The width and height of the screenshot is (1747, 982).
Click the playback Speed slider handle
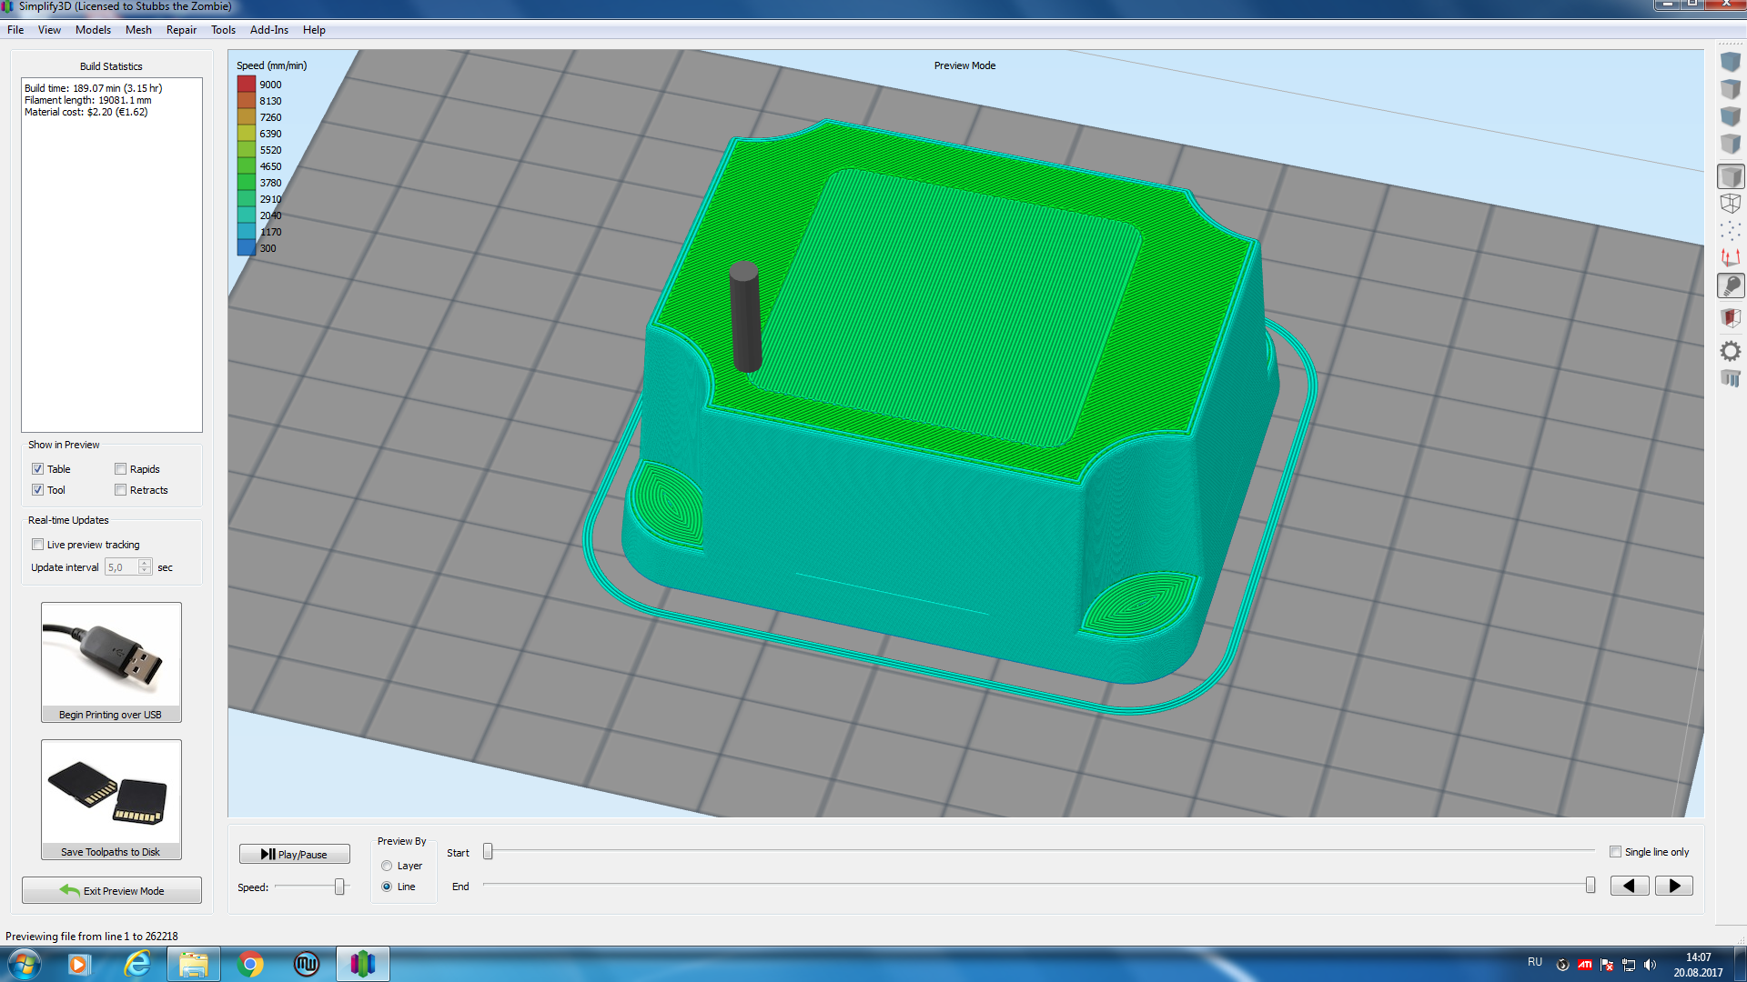[x=339, y=887]
